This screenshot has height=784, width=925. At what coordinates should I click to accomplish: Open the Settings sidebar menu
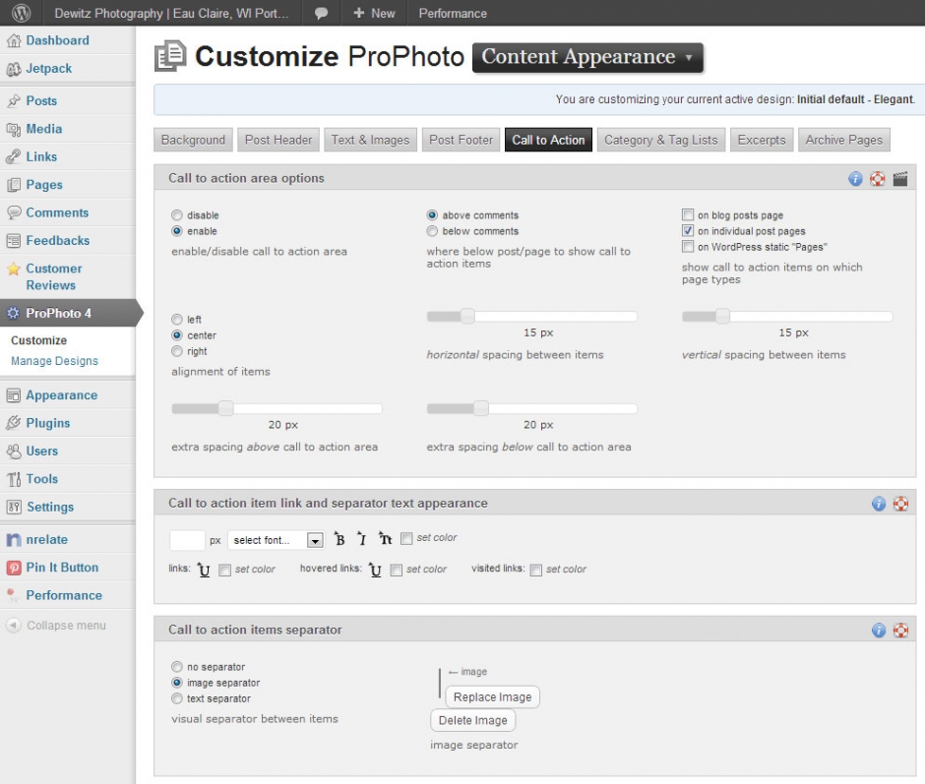tap(50, 507)
